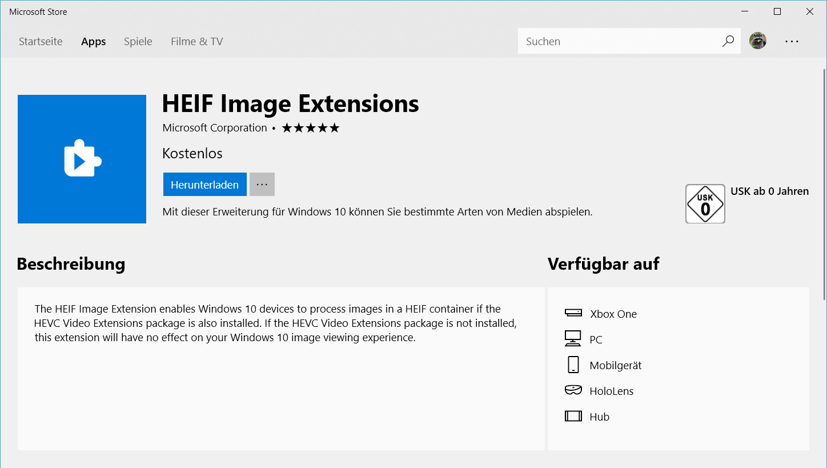Open the Microsoft Corporation publisher link
This screenshot has width=827, height=468.
[x=215, y=128]
